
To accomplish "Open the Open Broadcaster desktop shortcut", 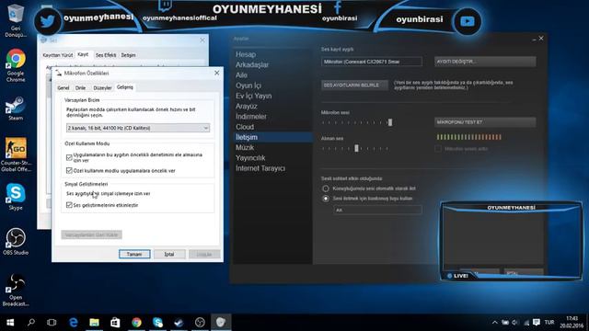I will (x=16, y=290).
